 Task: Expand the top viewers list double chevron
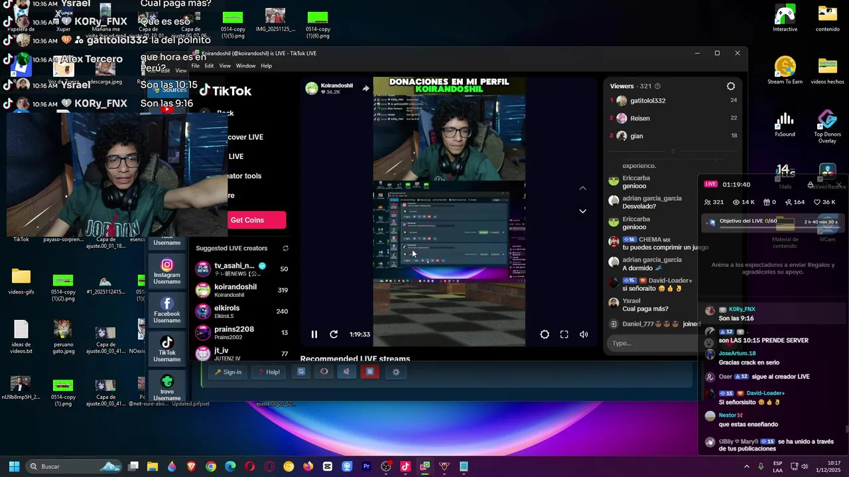coord(673,151)
